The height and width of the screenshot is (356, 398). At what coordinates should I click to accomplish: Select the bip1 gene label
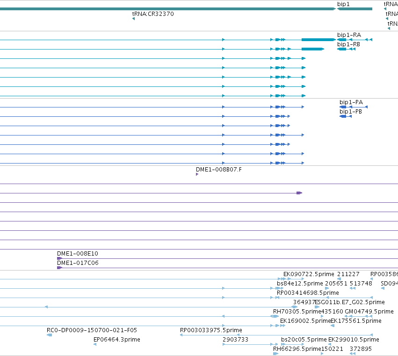[343, 4]
